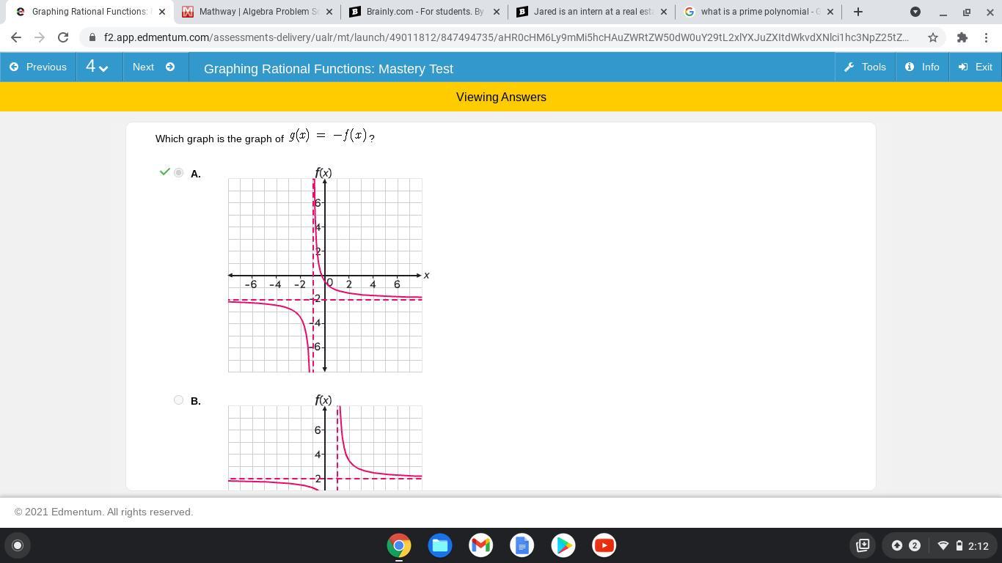Open Google Docs from the shelf
The image size is (1002, 563).
tap(522, 545)
